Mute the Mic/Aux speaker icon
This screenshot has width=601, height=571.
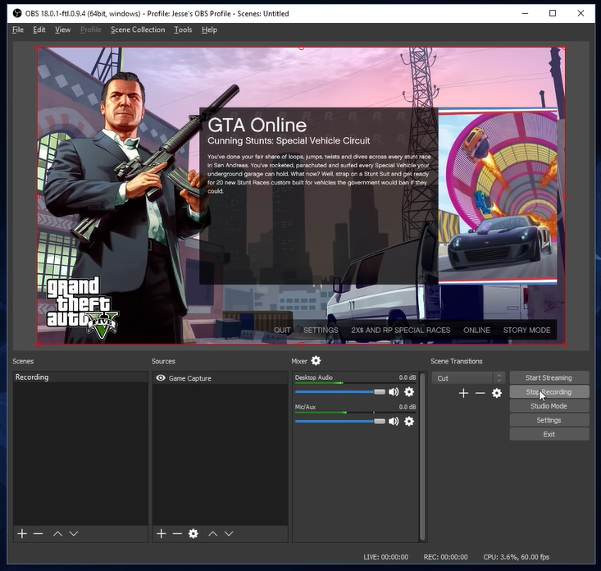point(394,421)
